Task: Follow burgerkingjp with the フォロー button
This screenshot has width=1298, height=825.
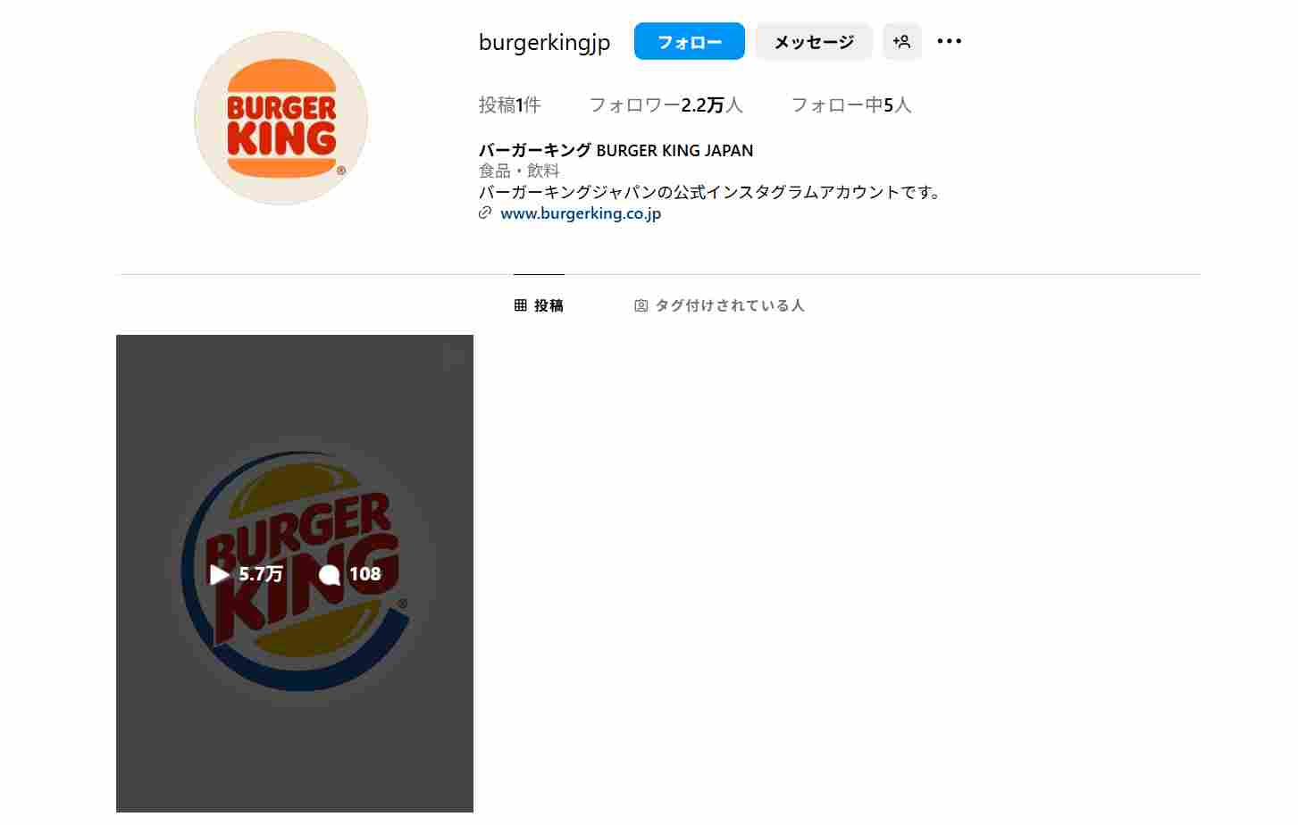Action: [689, 41]
